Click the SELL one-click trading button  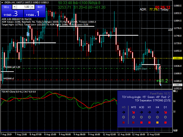(x=6, y=7)
